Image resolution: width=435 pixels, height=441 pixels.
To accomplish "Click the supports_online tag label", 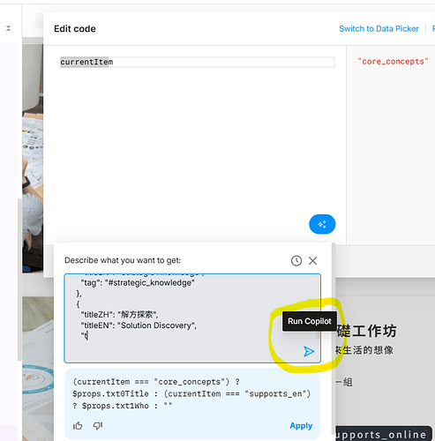I will click(x=383, y=434).
